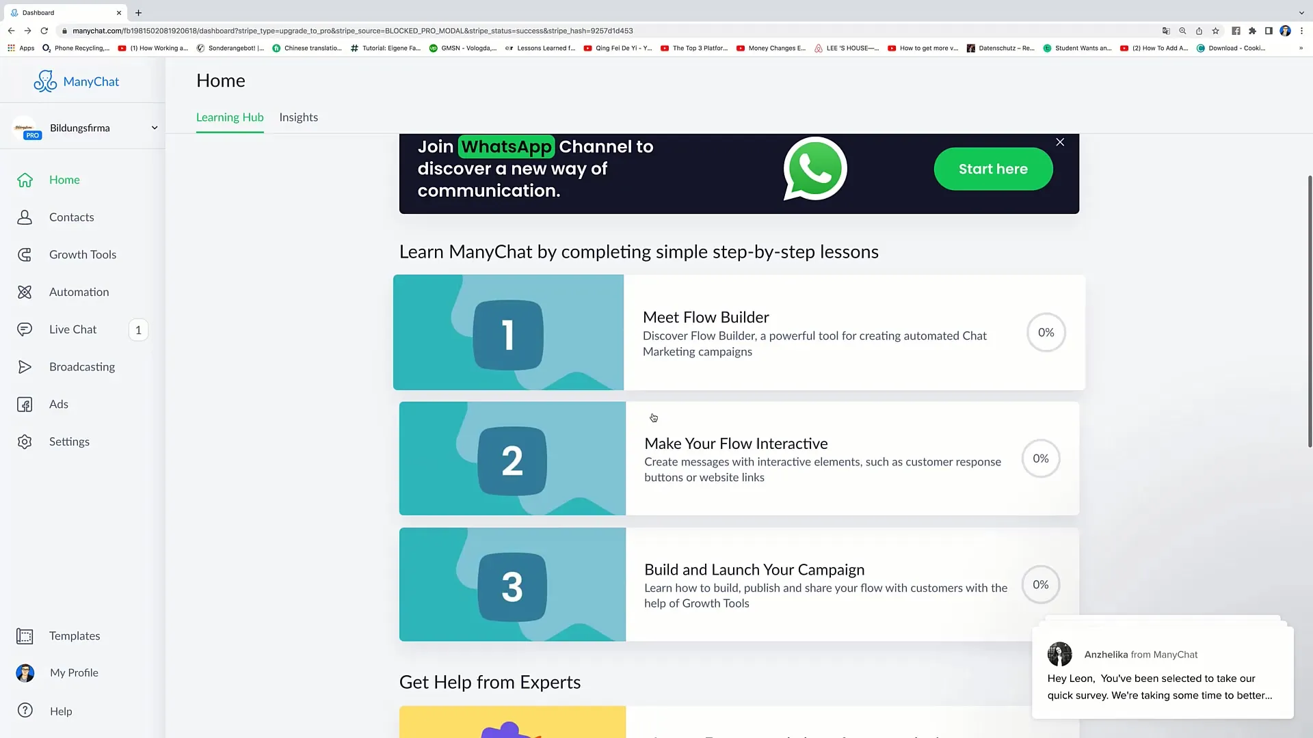Expand the Templates menu item
The image size is (1313, 738).
pyautogui.click(x=74, y=635)
